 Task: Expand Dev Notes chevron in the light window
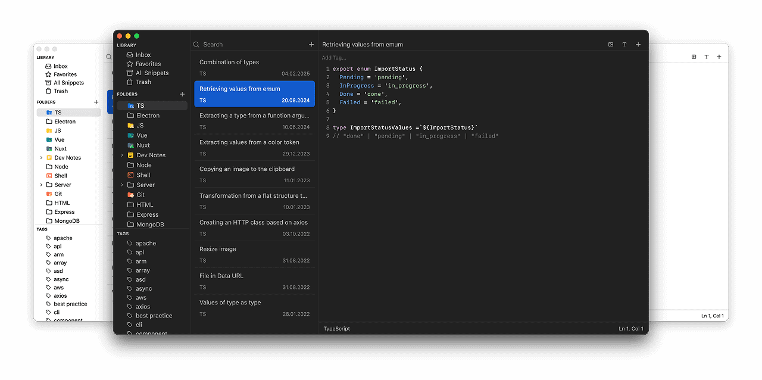(x=41, y=158)
